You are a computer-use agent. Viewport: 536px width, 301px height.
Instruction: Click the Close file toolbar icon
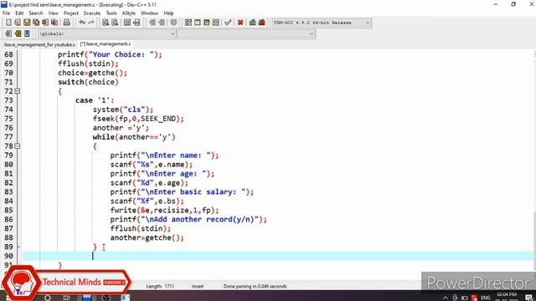tap(45, 23)
